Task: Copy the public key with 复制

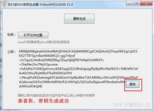Action: tap(132, 84)
